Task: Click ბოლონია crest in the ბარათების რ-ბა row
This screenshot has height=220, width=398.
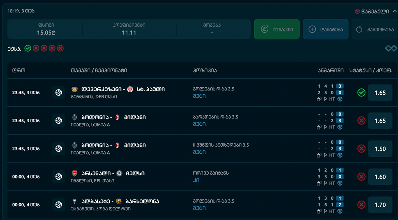Action: (74, 117)
